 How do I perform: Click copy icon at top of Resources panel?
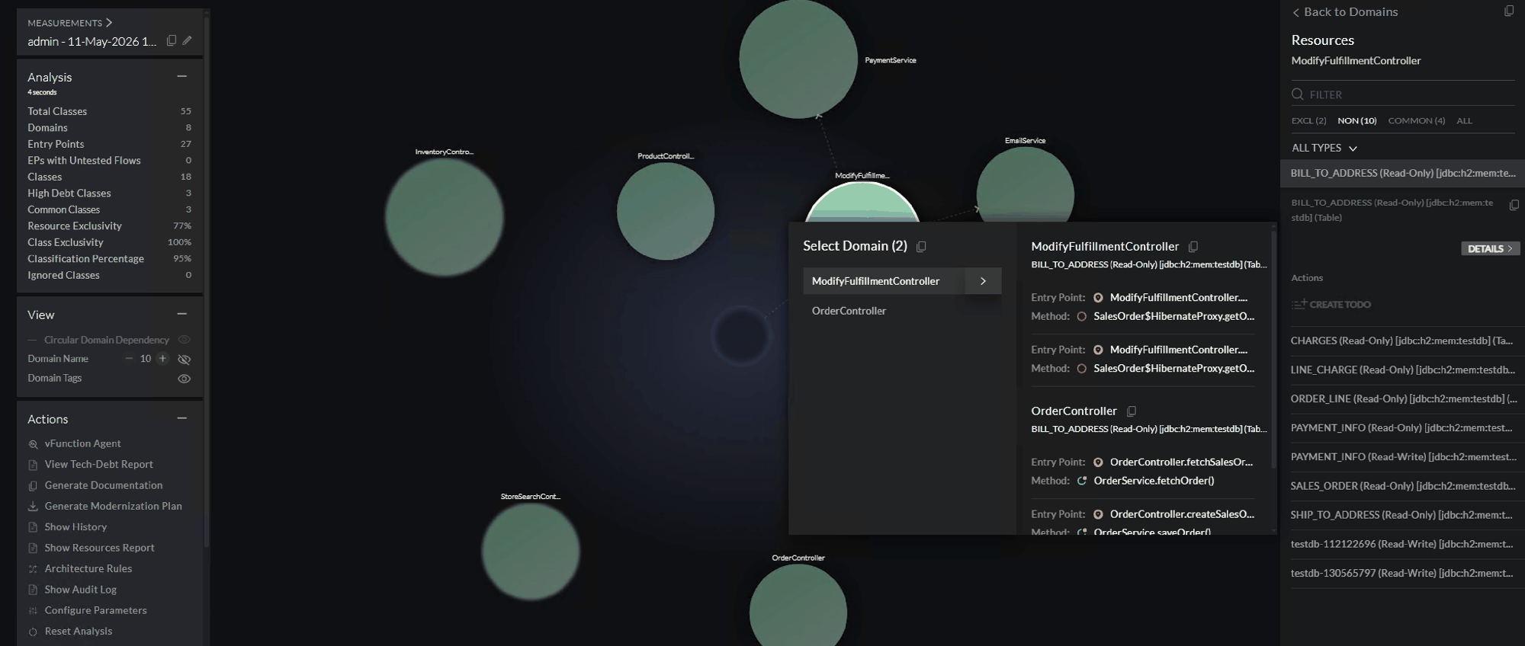(1509, 11)
